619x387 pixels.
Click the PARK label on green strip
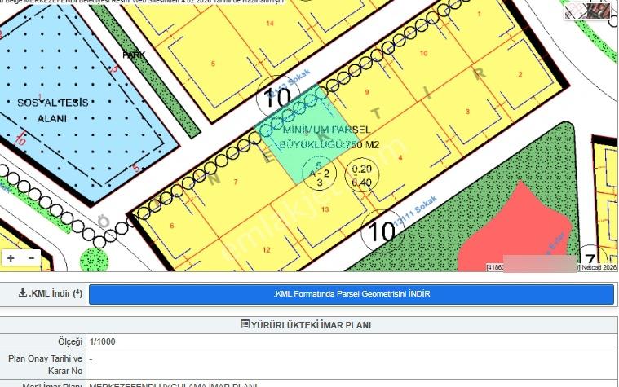134,55
